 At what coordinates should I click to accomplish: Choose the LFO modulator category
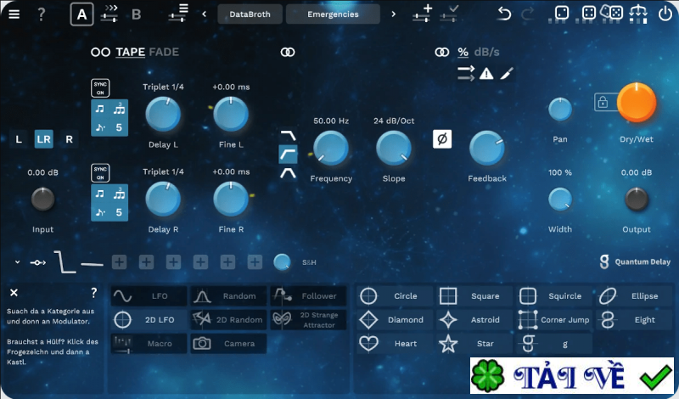149,296
